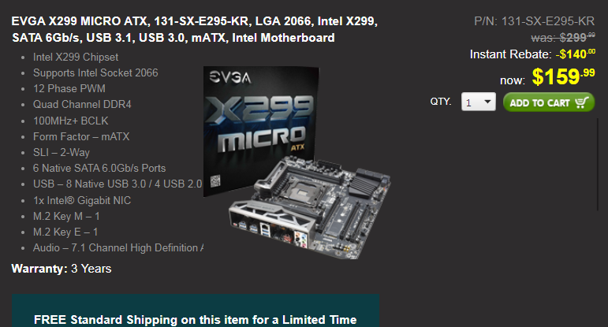Click the $159.99 current price
The image size is (608, 327).
(563, 76)
